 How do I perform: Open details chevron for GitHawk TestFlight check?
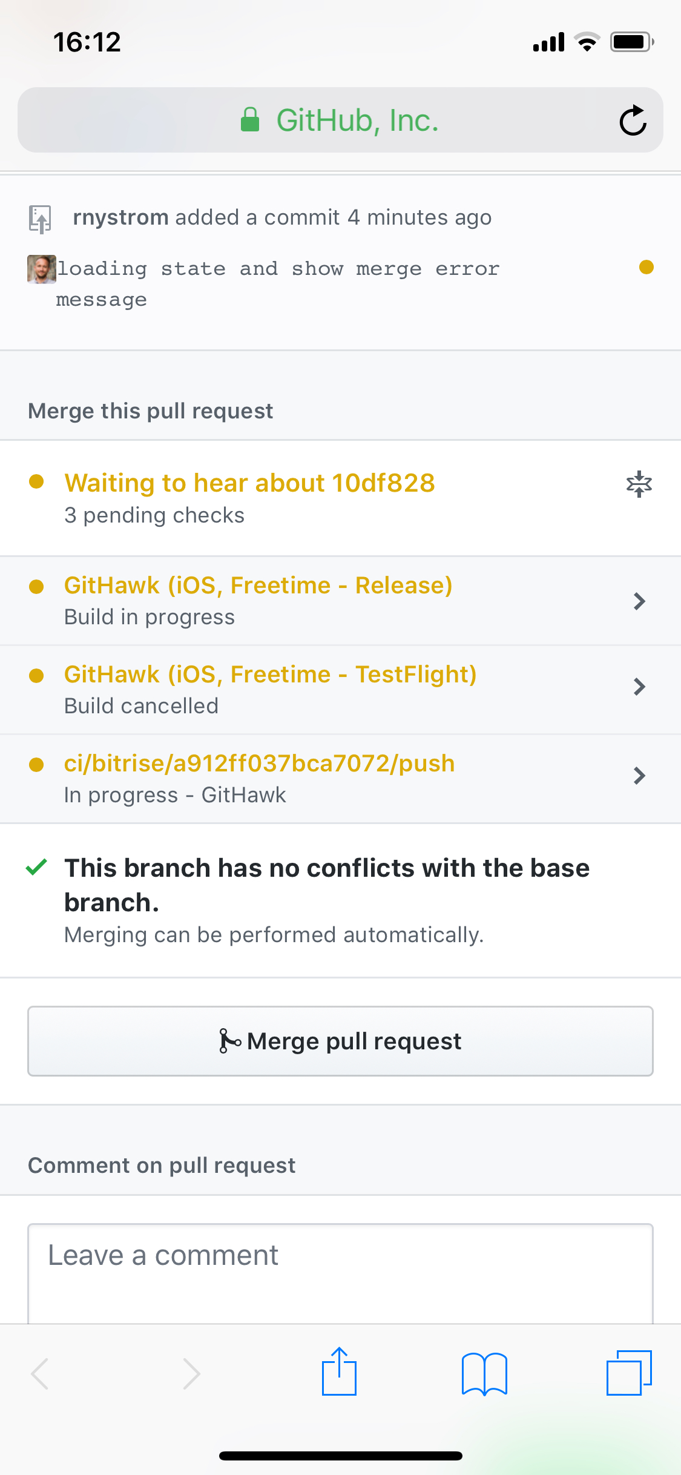tap(639, 687)
